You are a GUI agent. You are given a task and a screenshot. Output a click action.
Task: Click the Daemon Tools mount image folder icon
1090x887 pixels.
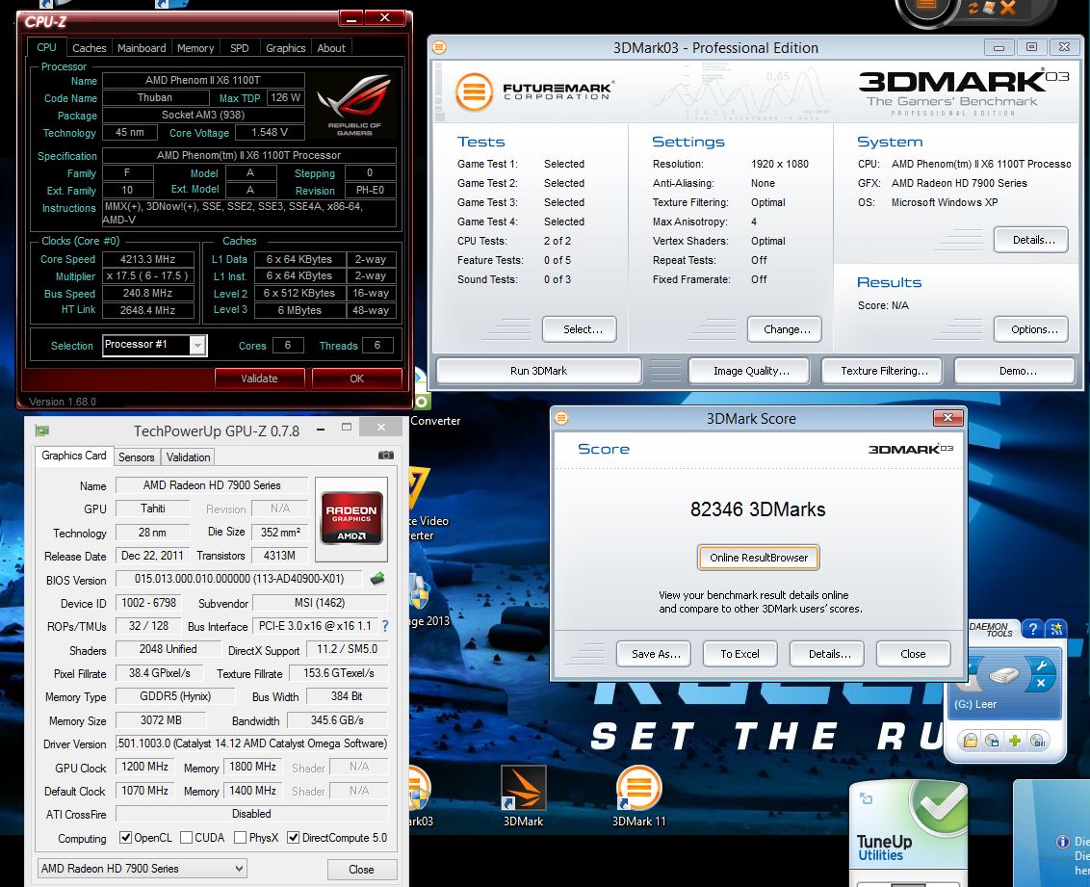pyautogui.click(x=971, y=741)
